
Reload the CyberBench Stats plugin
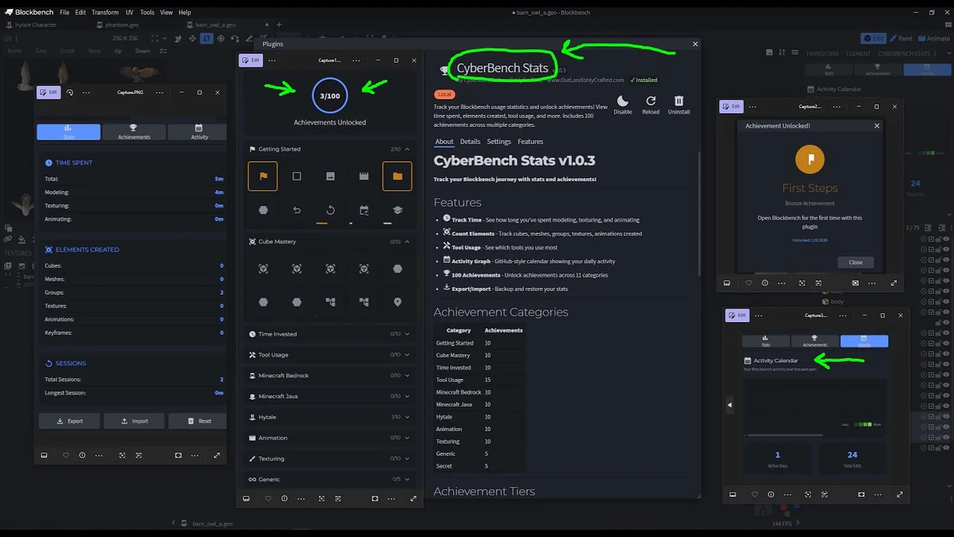point(651,104)
